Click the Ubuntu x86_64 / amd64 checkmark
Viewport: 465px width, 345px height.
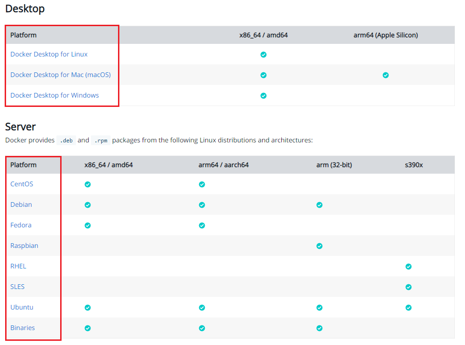[88, 308]
